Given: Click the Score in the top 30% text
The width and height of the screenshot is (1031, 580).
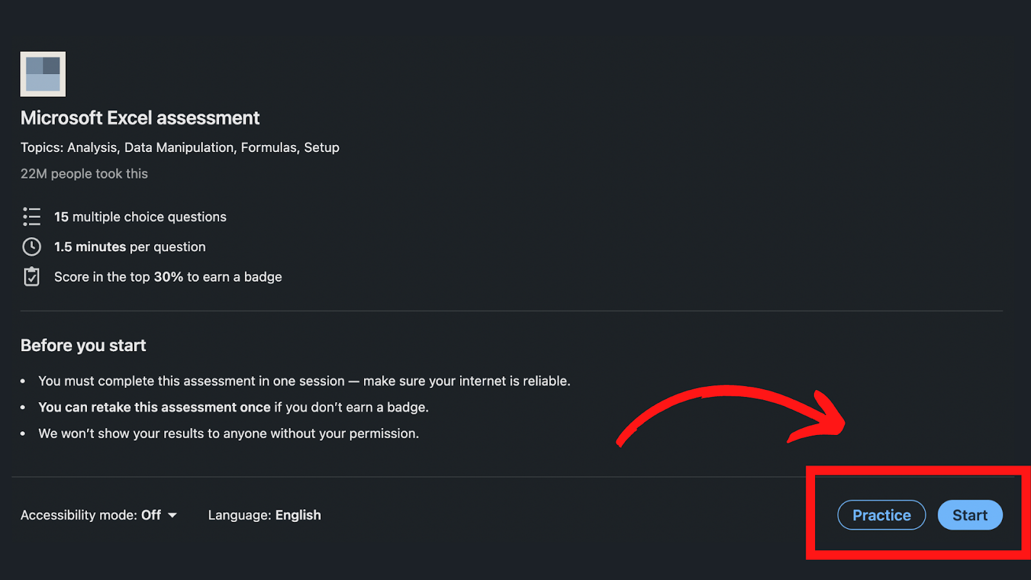Looking at the screenshot, I should click(x=168, y=277).
